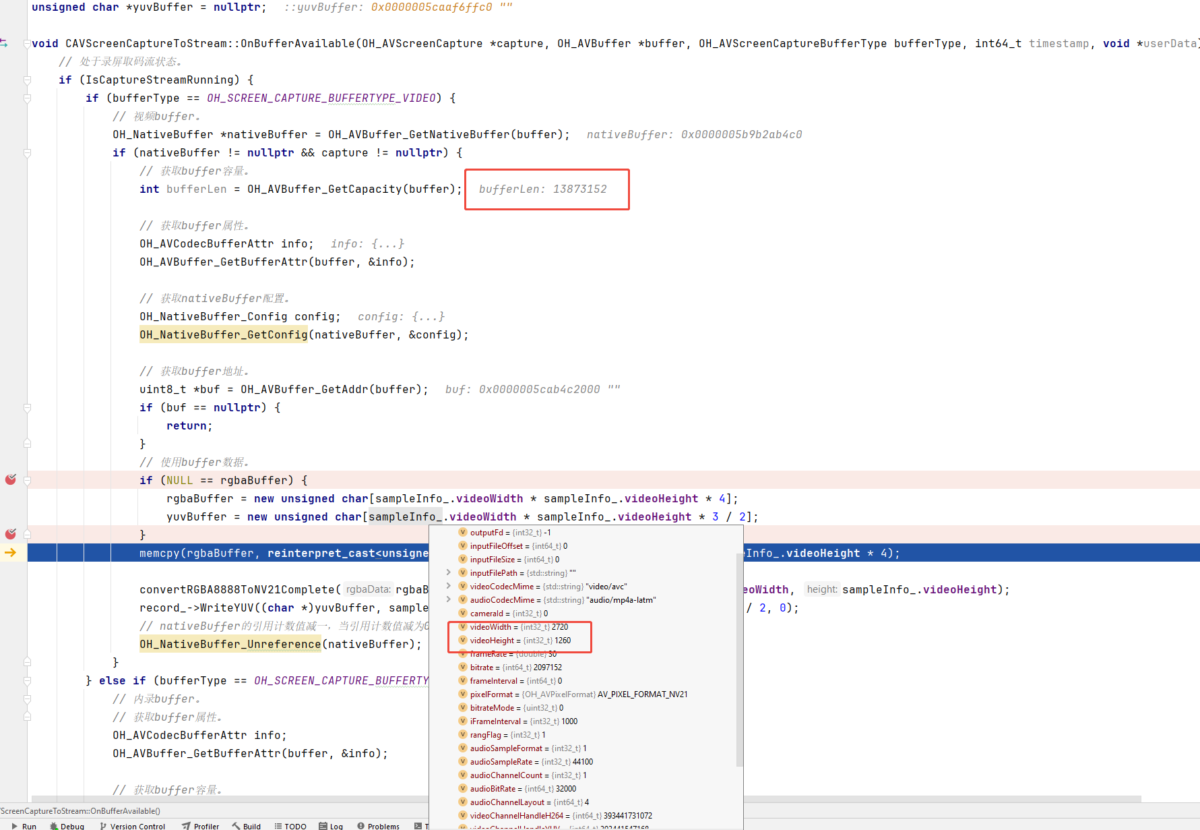
Task: Click the Build hammer tab
Action: coord(247,825)
